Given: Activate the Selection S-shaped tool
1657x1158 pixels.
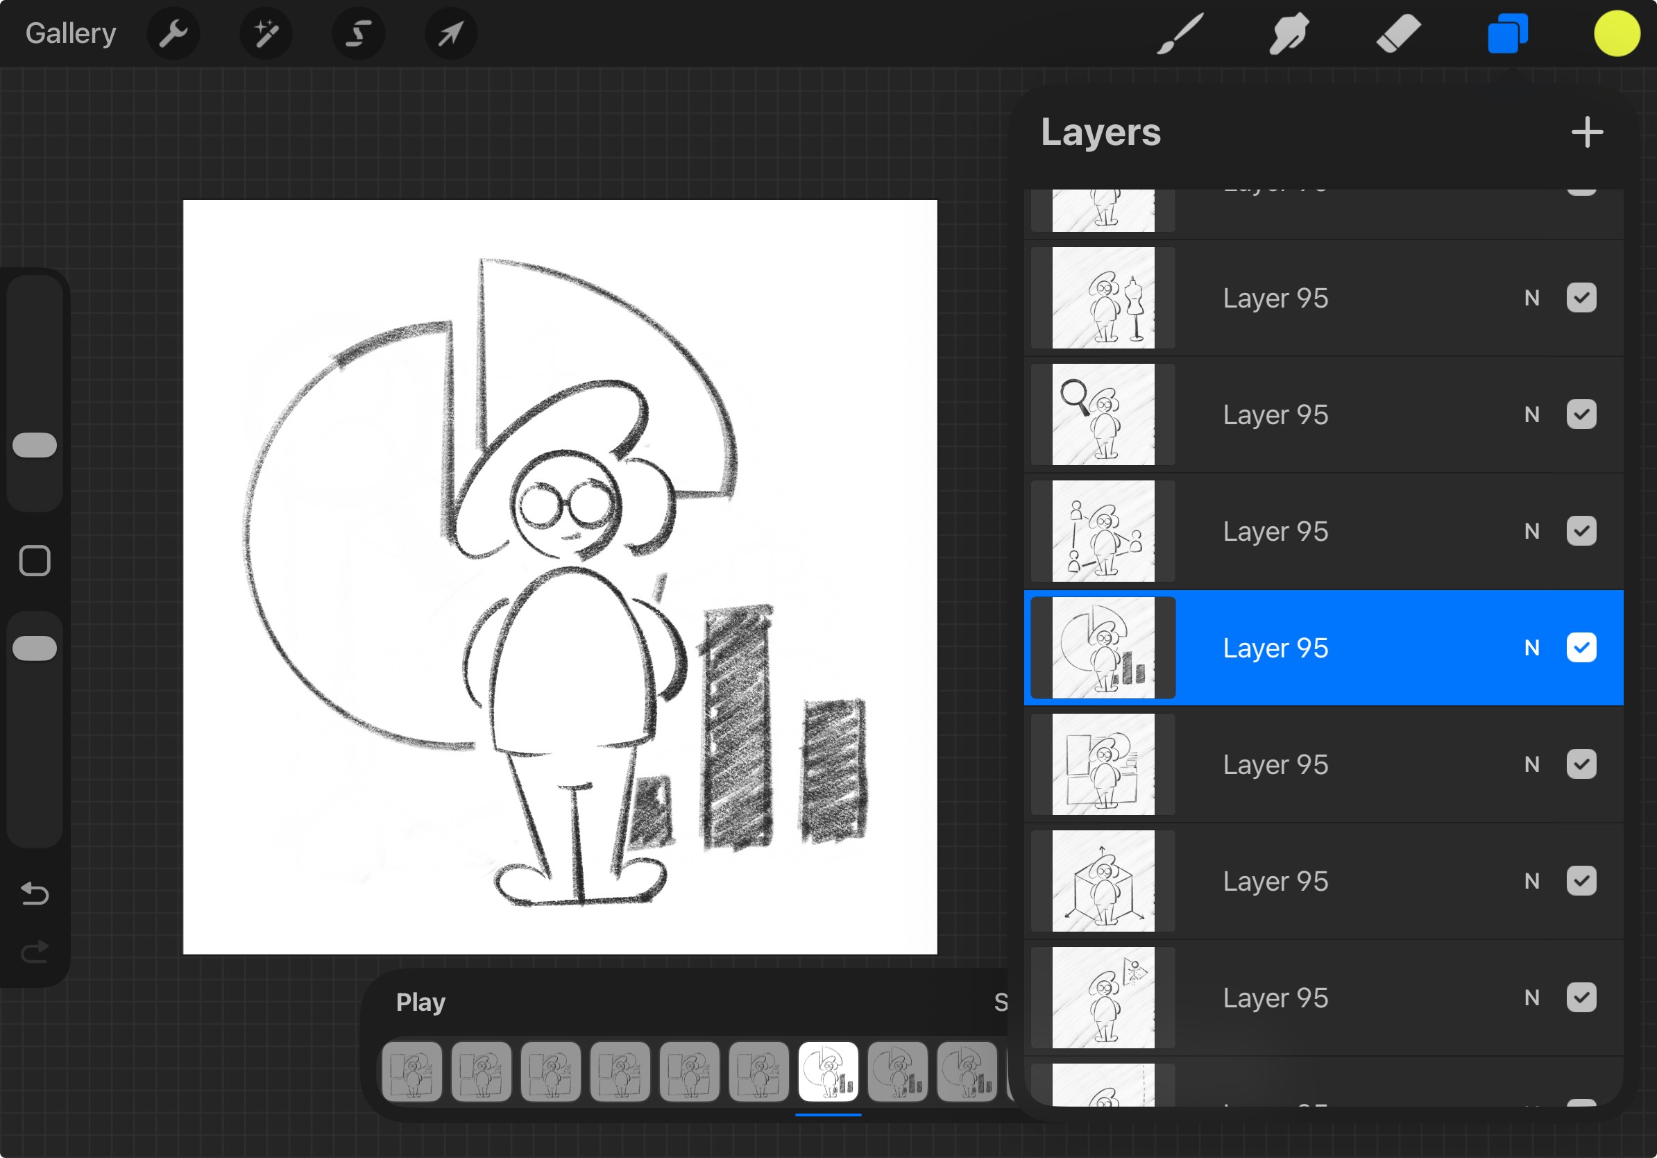Looking at the screenshot, I should point(358,33).
